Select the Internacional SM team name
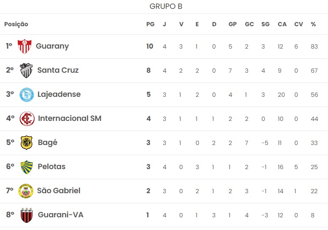Image resolution: width=328 pixels, height=230 pixels. (x=70, y=118)
